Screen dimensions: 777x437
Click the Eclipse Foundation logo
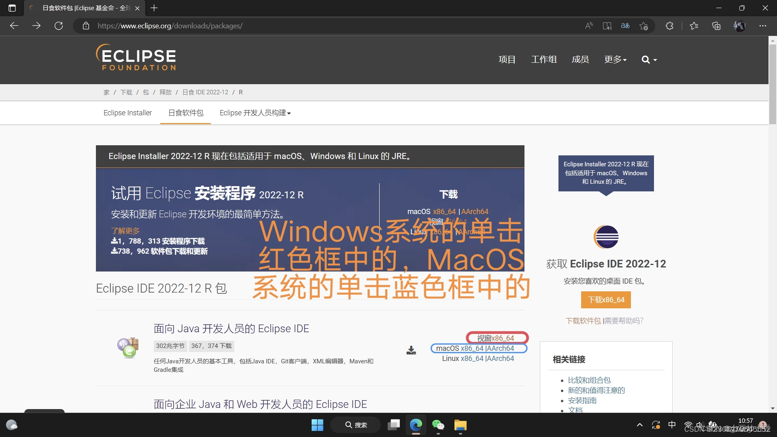(136, 57)
